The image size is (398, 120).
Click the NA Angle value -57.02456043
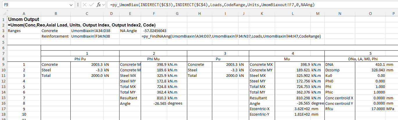coord(155,31)
